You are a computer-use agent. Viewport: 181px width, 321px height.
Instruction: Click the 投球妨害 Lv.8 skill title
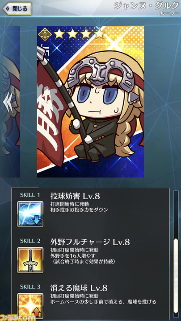click(x=75, y=196)
